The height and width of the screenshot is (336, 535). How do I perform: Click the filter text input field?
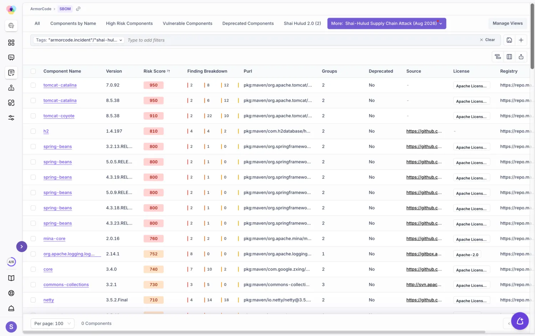tap(301, 40)
